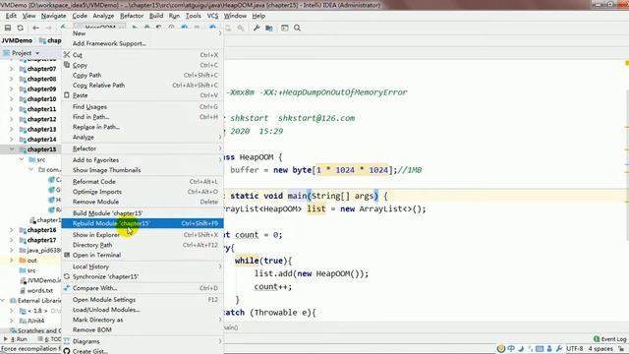The height and width of the screenshot is (354, 629).
Task: Open the Mark Directory as submenu
Action: 143,320
